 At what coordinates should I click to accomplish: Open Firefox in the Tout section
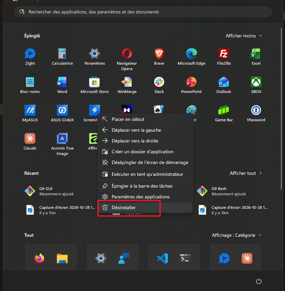pos(39,258)
